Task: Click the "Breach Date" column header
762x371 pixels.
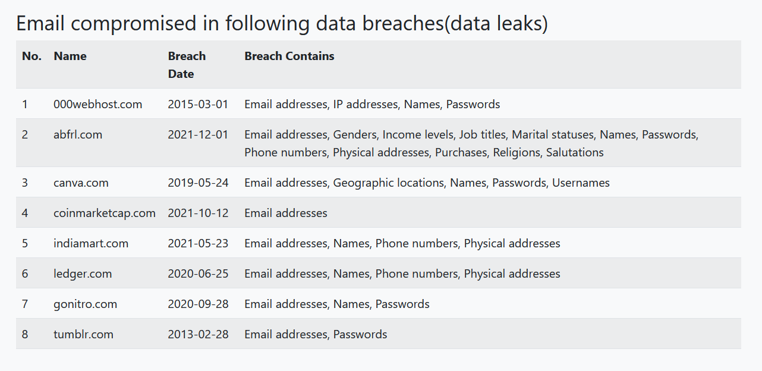Action: click(187, 65)
